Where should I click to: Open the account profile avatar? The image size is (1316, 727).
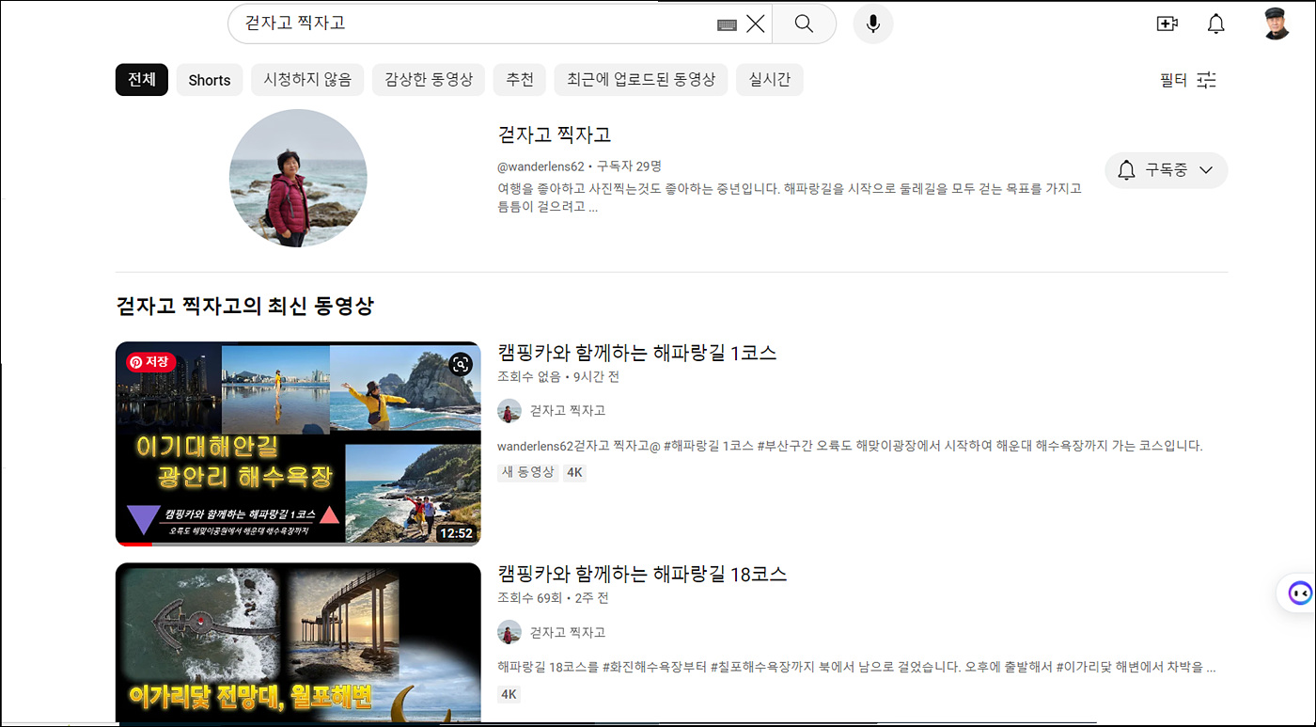[1276, 24]
